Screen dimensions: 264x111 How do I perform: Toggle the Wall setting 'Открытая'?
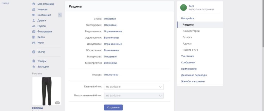pos(110,19)
